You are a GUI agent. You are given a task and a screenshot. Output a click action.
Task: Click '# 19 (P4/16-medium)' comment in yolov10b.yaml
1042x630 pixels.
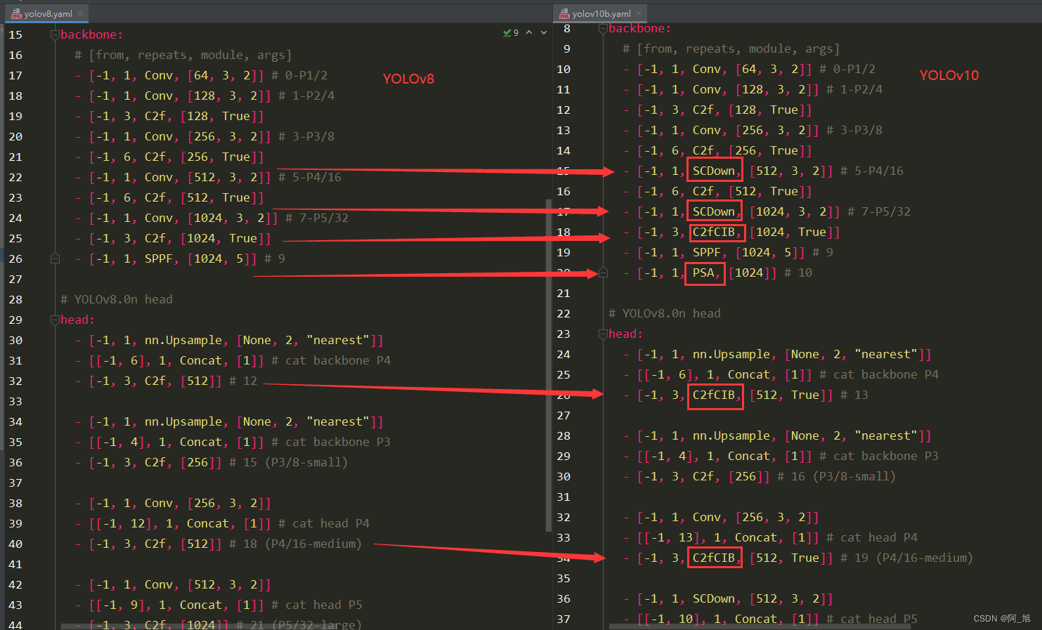click(906, 558)
